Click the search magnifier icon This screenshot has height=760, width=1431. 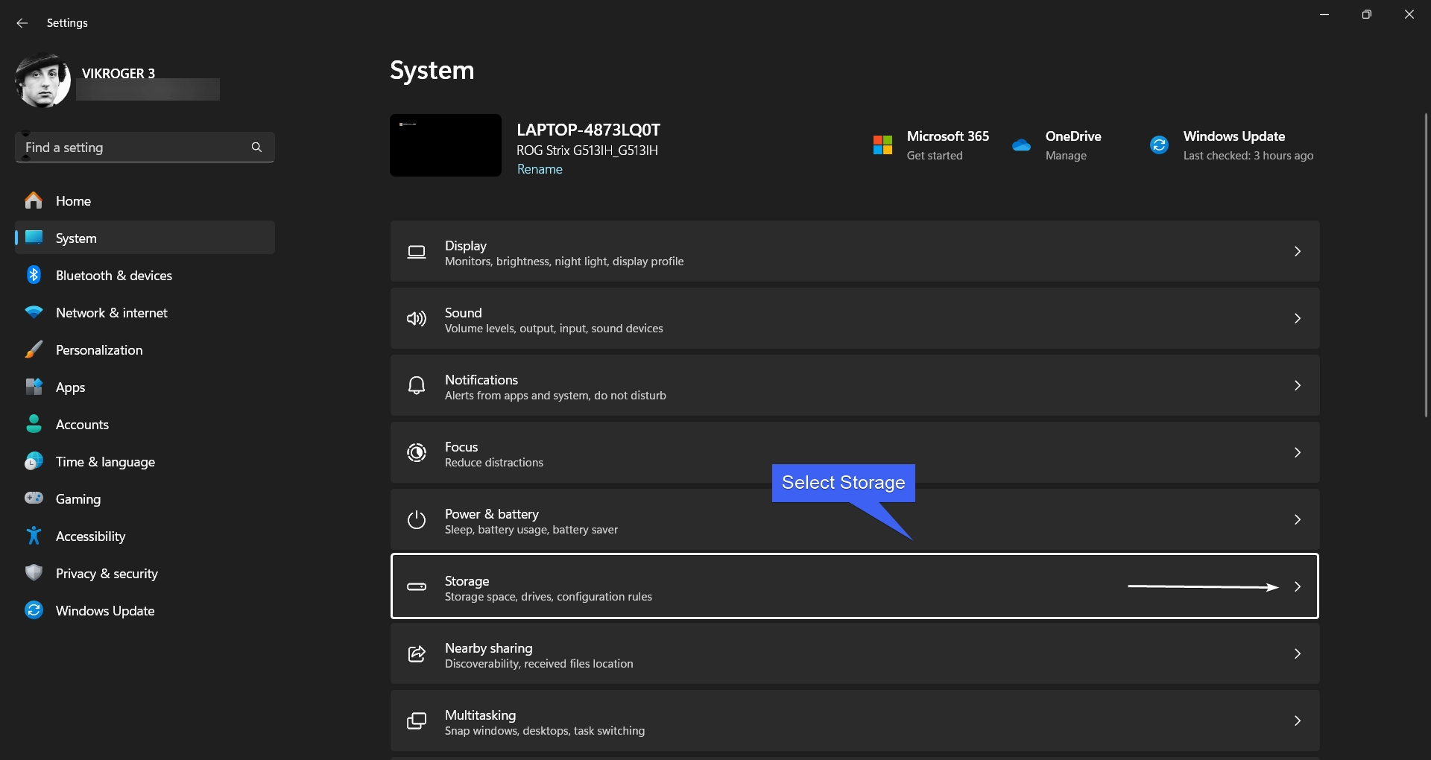[x=256, y=148]
